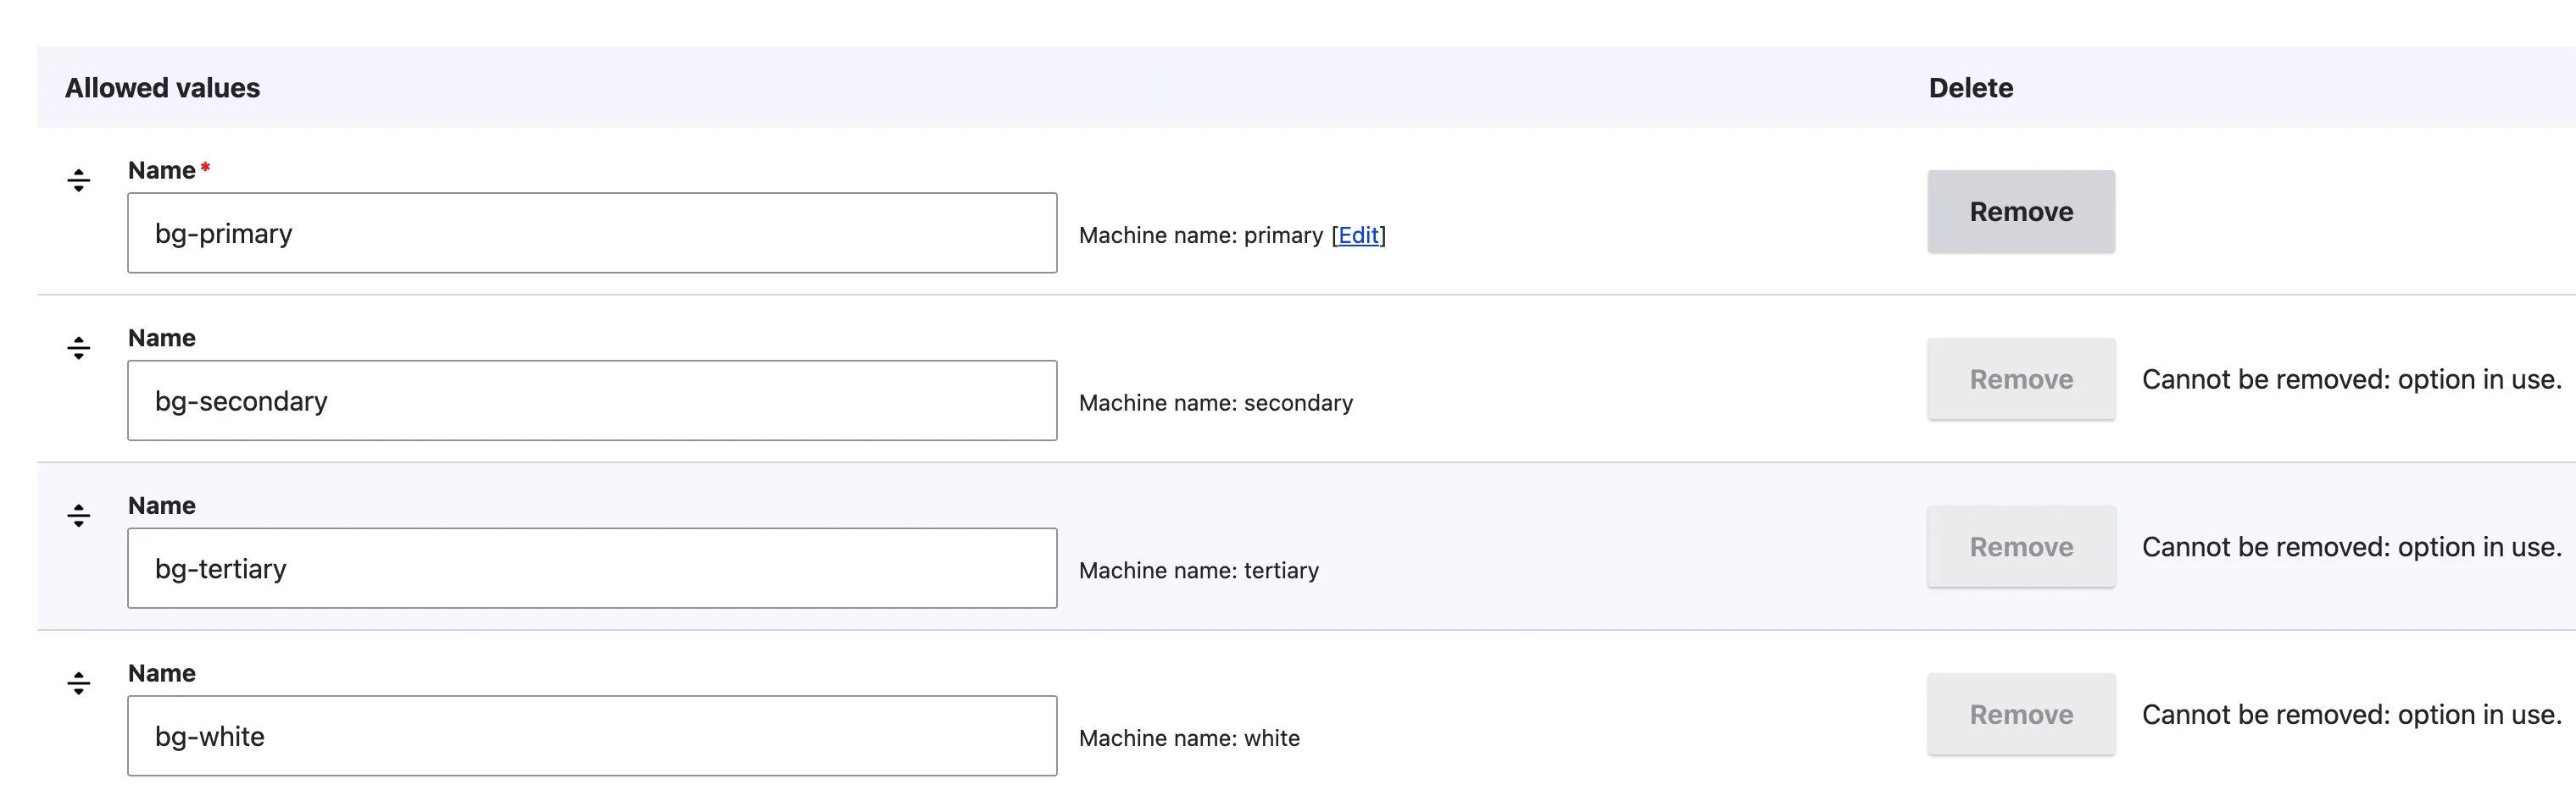Screen dimensions: 2576x790
Task: Click the Name label above bg-secondary field
Action: click(162, 339)
